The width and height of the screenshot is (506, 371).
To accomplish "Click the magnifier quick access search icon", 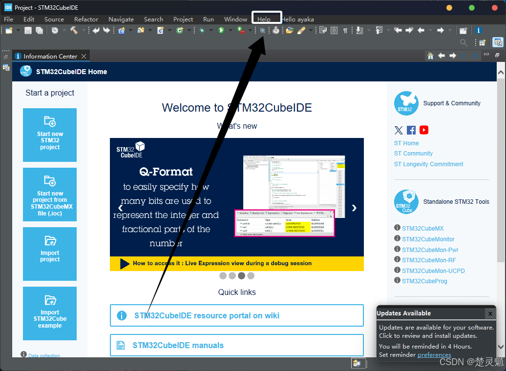I will pyautogui.click(x=464, y=42).
